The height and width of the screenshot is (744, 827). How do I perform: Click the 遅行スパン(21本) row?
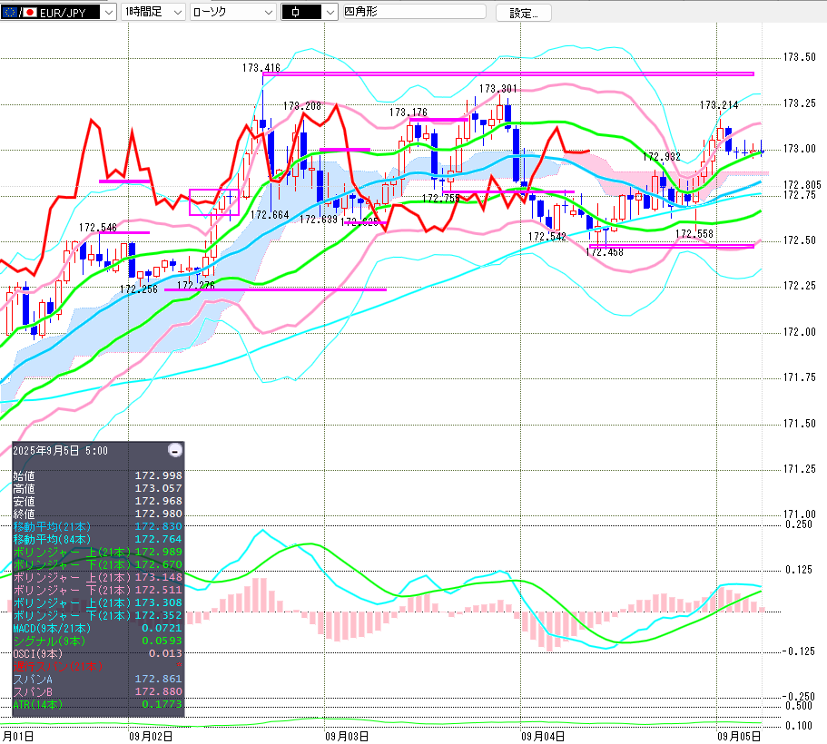97,666
